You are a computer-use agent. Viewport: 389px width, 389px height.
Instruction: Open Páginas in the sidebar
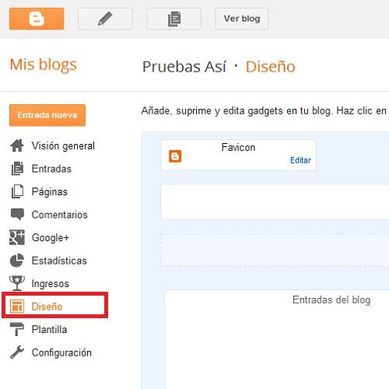(50, 192)
